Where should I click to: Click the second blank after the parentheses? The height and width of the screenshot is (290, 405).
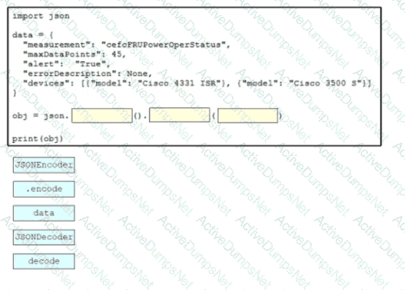179,115
